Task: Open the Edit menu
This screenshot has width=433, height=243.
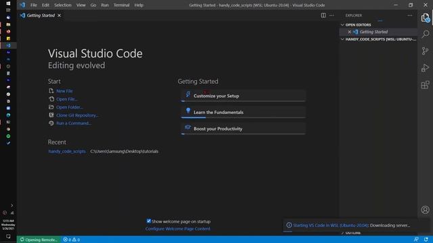Action: (x=45, y=5)
